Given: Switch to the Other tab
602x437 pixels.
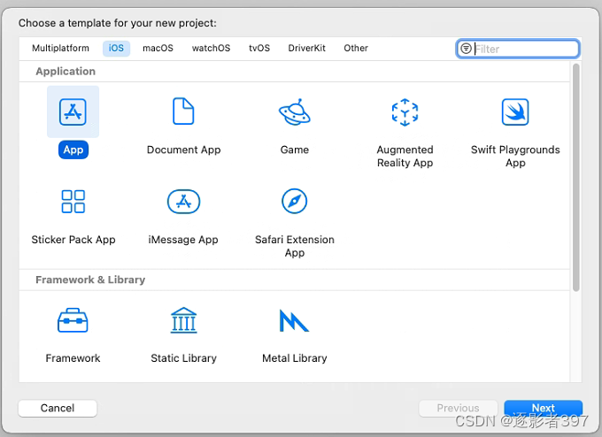Looking at the screenshot, I should point(356,49).
